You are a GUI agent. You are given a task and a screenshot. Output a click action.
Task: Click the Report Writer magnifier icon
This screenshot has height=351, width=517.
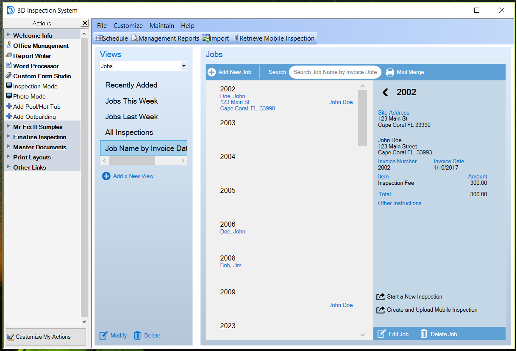[x=9, y=55]
